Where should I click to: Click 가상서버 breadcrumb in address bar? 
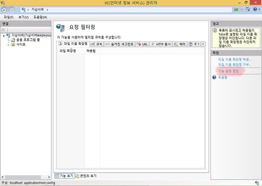click(x=37, y=9)
